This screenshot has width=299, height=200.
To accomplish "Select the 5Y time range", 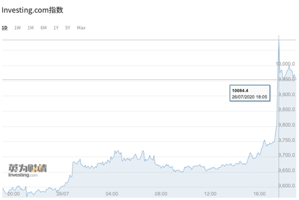I will (68, 27).
